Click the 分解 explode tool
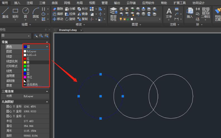 70,9
